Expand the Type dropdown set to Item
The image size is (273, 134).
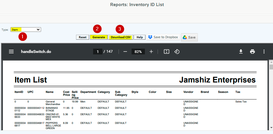click(26, 30)
